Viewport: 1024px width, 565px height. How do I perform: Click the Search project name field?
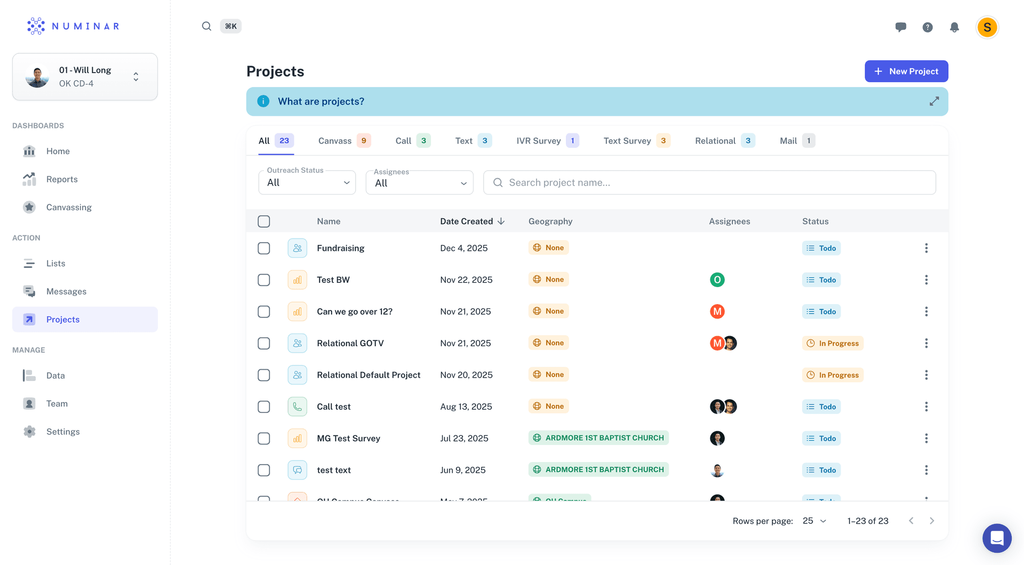(x=709, y=182)
